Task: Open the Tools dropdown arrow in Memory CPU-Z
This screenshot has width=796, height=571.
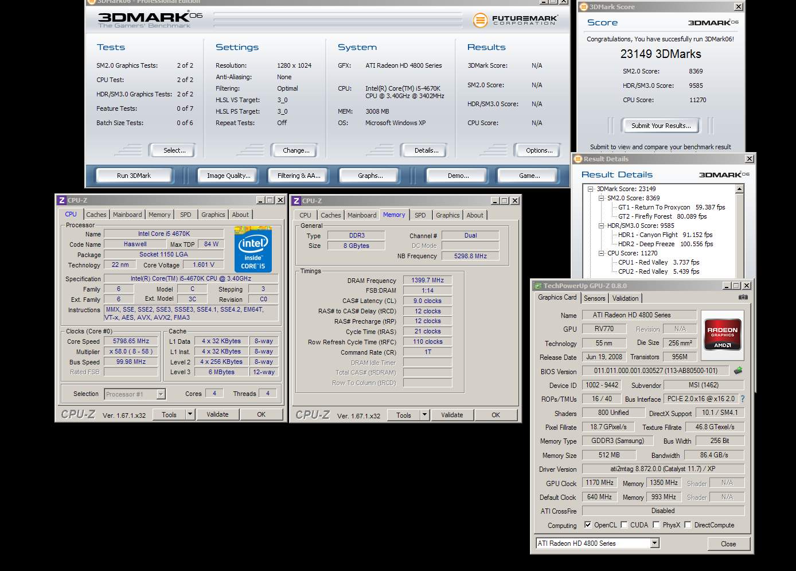Action: (x=425, y=415)
